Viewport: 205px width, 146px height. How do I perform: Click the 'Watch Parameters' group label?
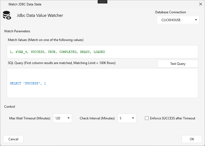(17, 31)
